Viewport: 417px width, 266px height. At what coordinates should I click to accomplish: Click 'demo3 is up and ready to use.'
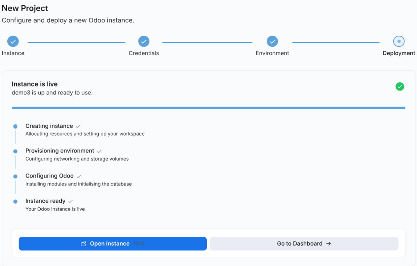click(x=52, y=93)
